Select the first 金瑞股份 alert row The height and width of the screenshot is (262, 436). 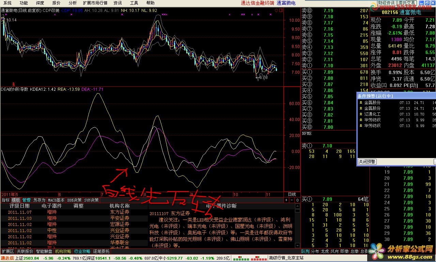(x=397, y=102)
